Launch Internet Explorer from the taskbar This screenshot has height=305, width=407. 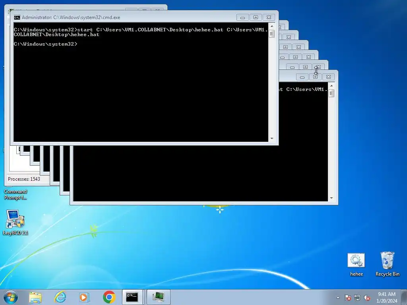[x=60, y=297]
